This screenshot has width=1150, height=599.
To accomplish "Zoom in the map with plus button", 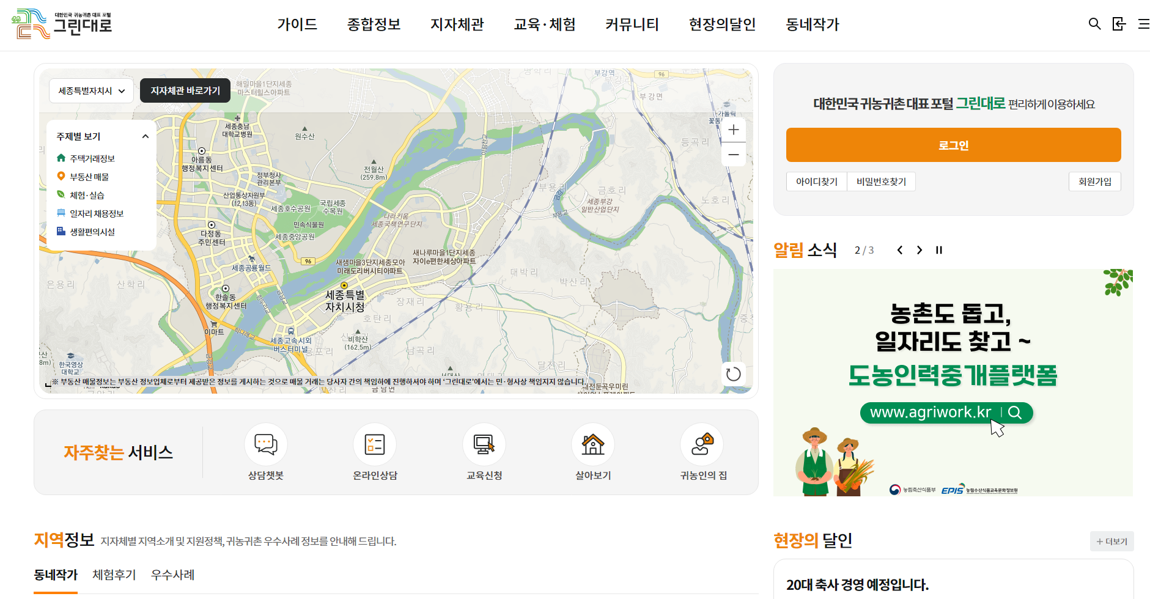I will (x=734, y=130).
